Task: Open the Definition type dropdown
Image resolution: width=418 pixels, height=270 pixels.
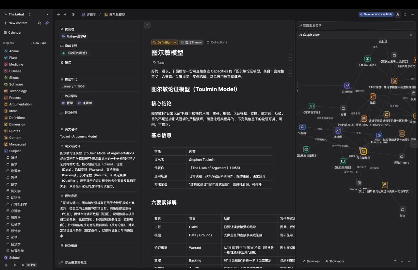Action: click(x=175, y=42)
